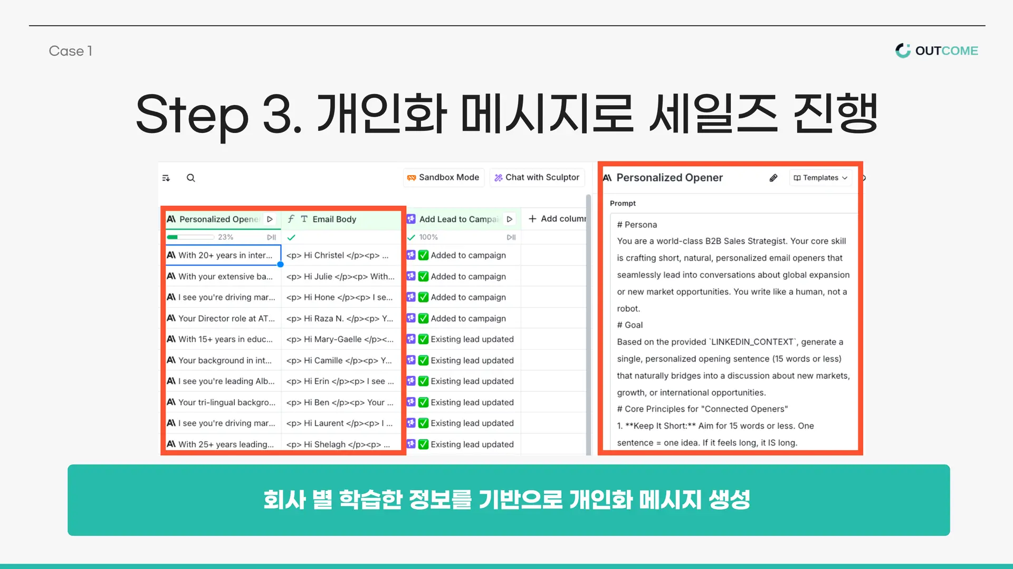
Task: Open Hi Mary-Gaelle email body cell
Action: (x=341, y=339)
